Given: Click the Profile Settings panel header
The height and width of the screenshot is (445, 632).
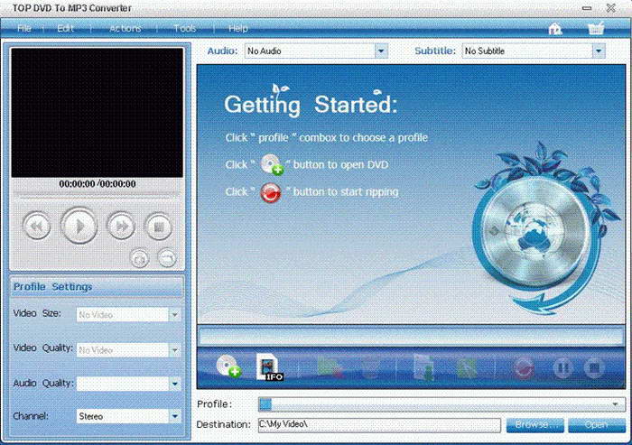Looking at the screenshot, I should coord(97,287).
